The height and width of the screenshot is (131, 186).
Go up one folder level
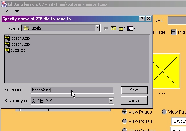[113, 28]
